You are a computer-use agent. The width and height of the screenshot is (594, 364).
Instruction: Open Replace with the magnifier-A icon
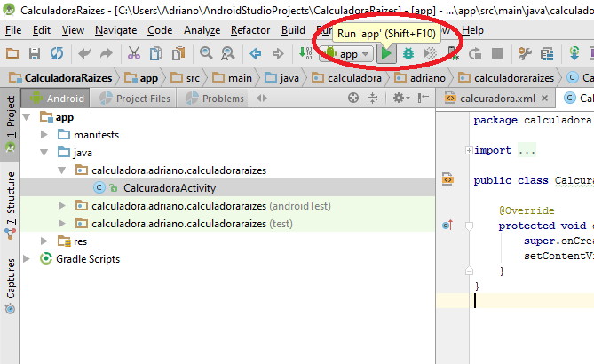coord(228,53)
